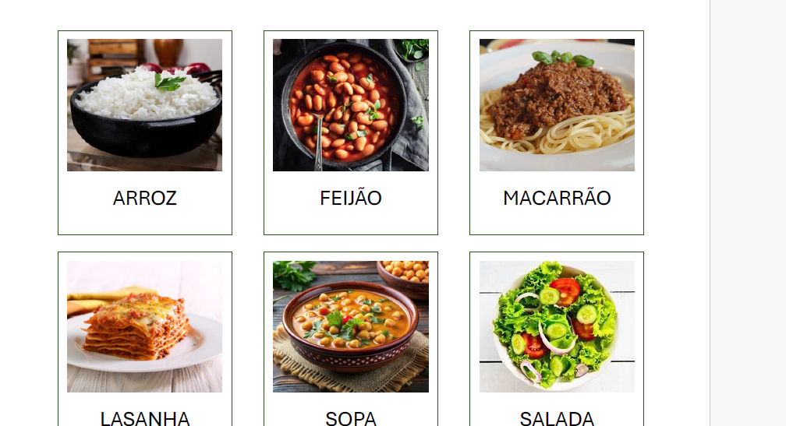Click the basil leaves atop the pasta
Image resolution: width=786 pixels, height=426 pixels.
click(562, 58)
